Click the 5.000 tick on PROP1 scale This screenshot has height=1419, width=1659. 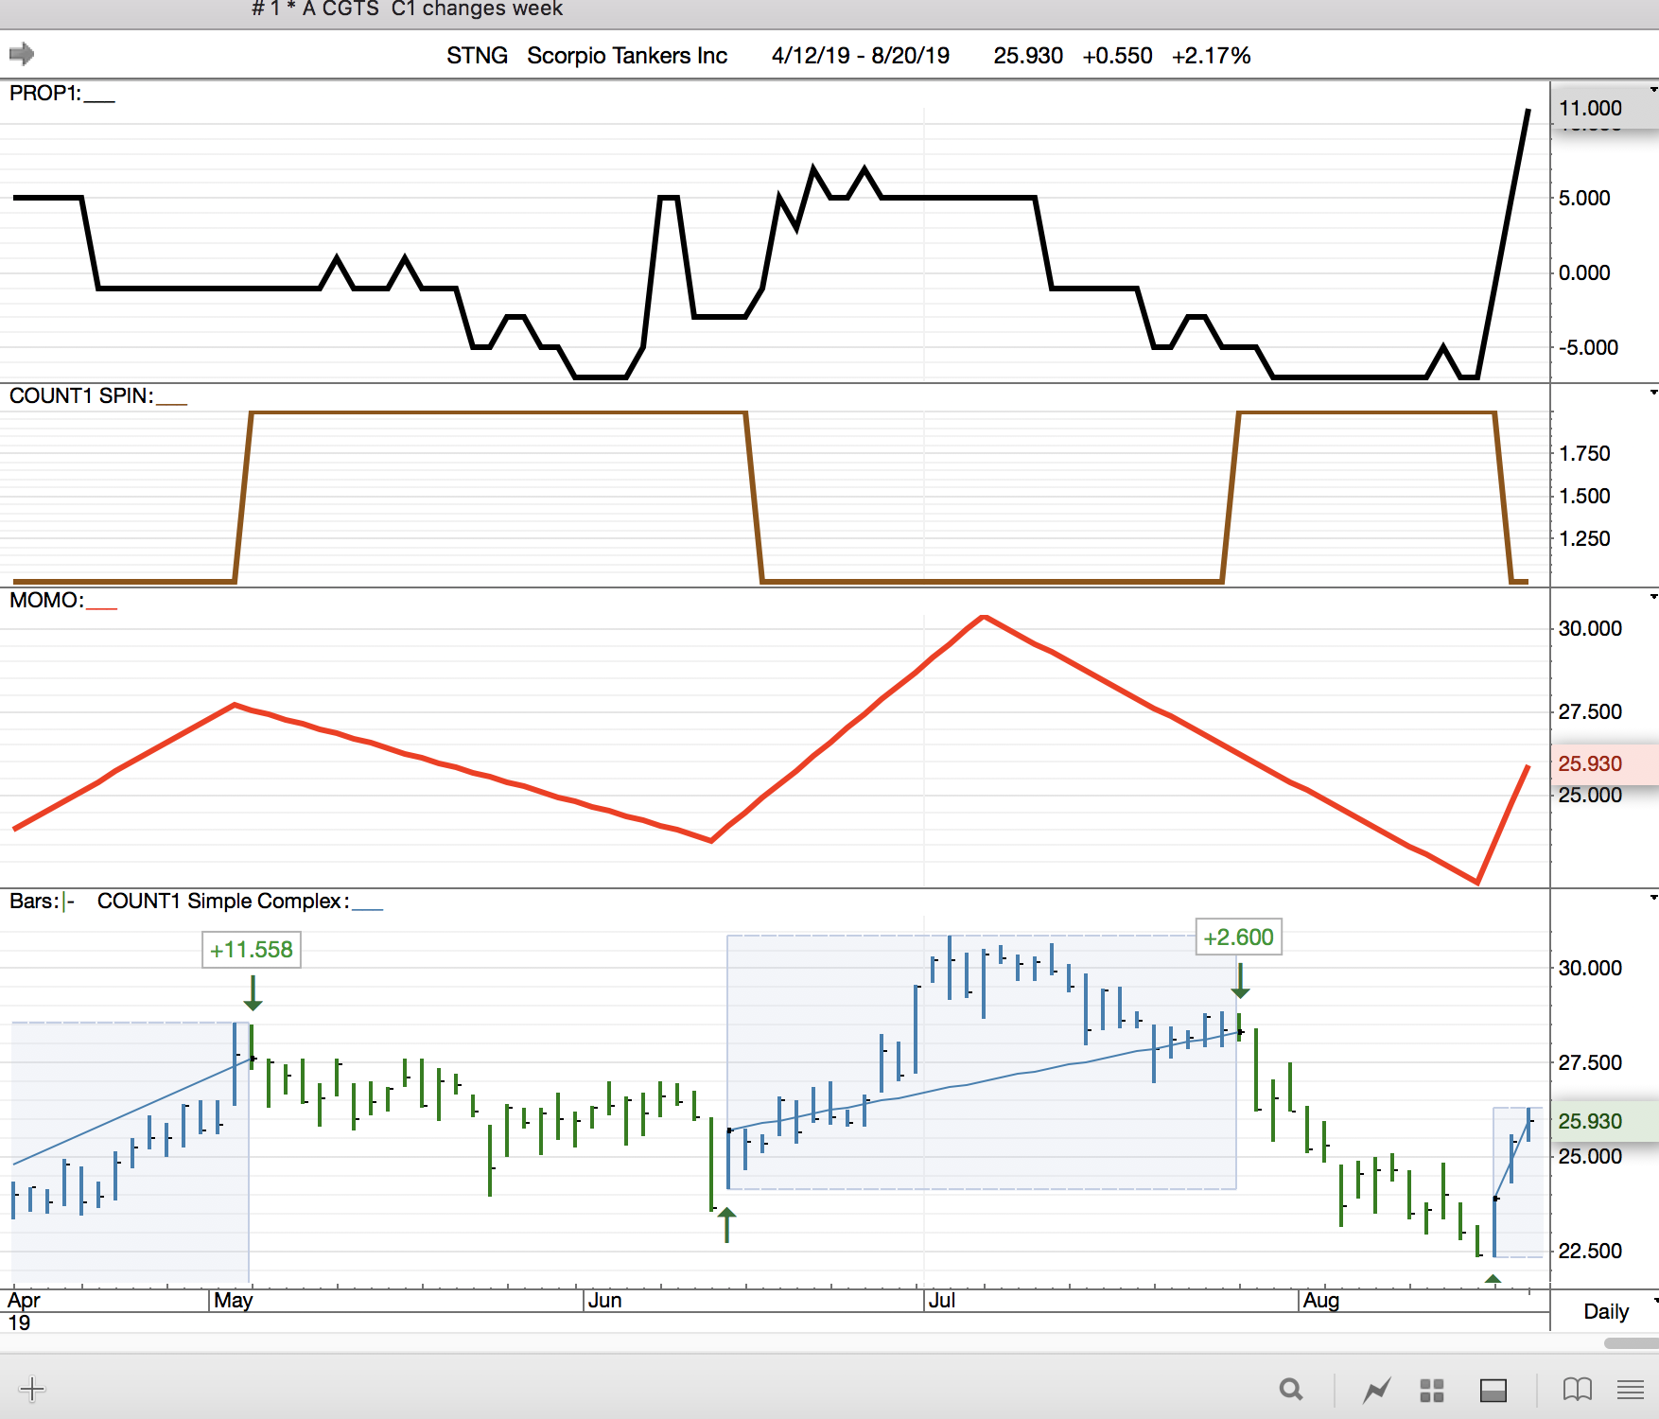pos(1584,198)
